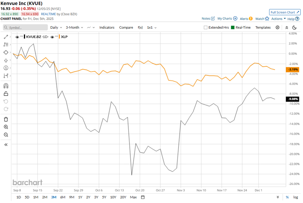
Task: Select the 1Y range tab
Action: click(x=80, y=197)
